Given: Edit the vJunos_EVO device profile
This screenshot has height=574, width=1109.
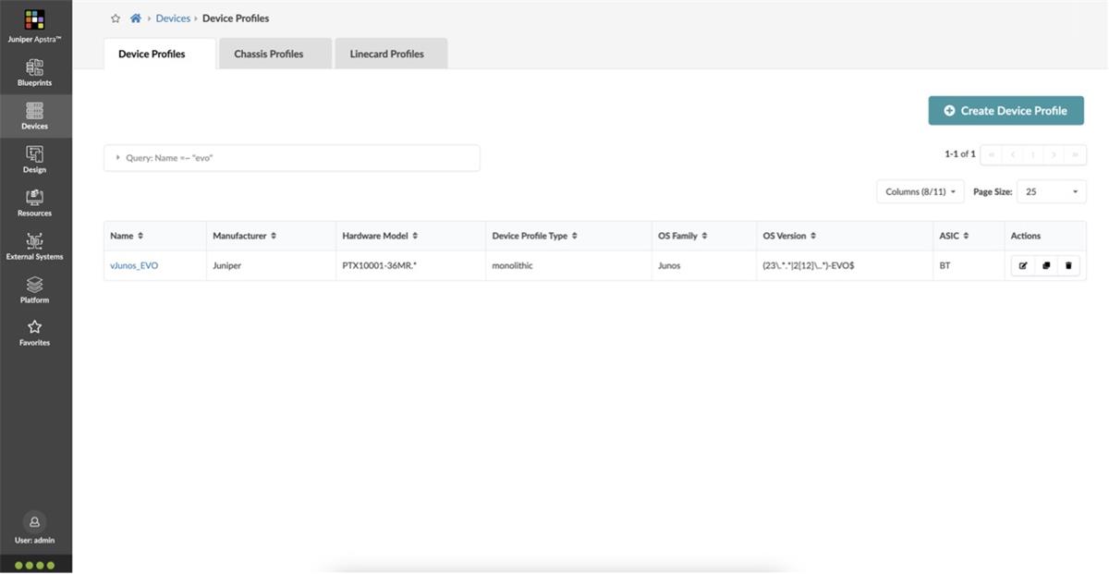Looking at the screenshot, I should coord(1023,265).
